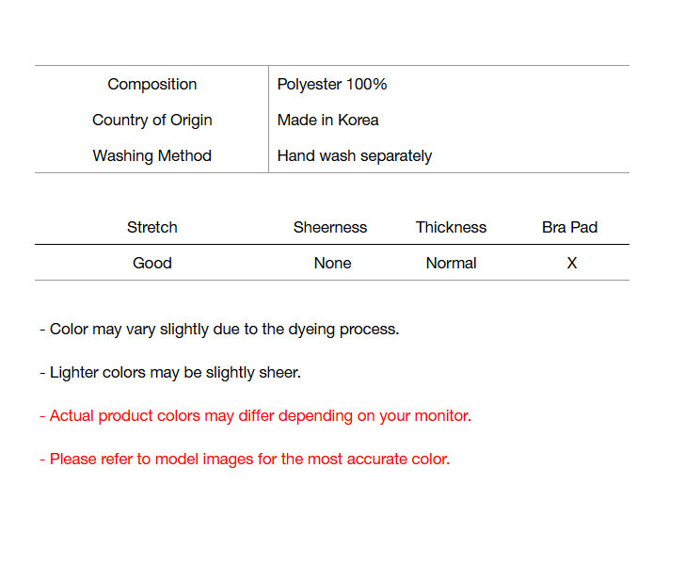Click the None value under Sheerness
The width and height of the screenshot is (685, 565).
(x=332, y=264)
